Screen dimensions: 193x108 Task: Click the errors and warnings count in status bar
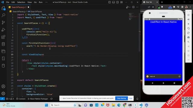click(10, 99)
